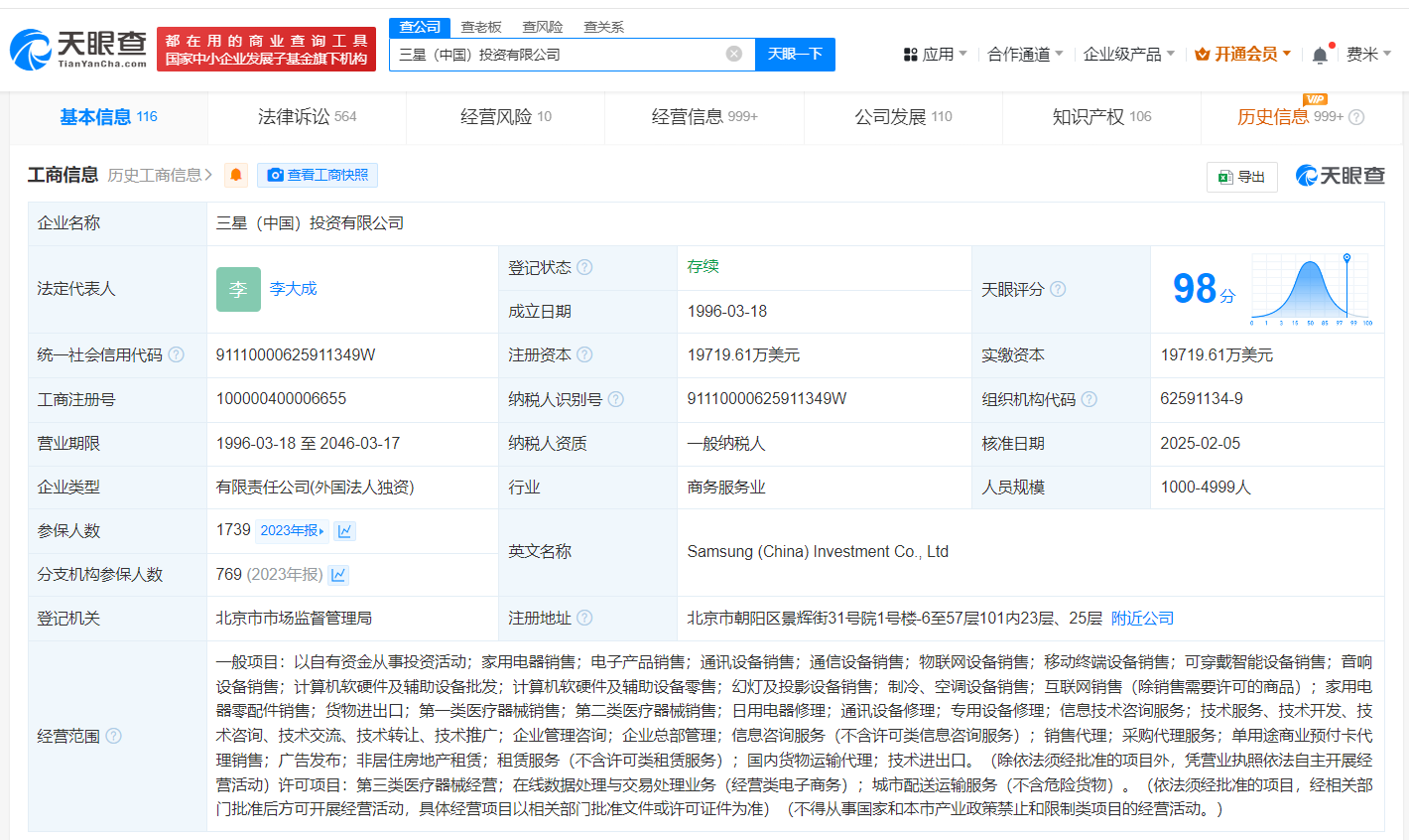Screen dimensions: 1409x840
Task: Expand the 合作通道 dropdown
Action: (1025, 54)
